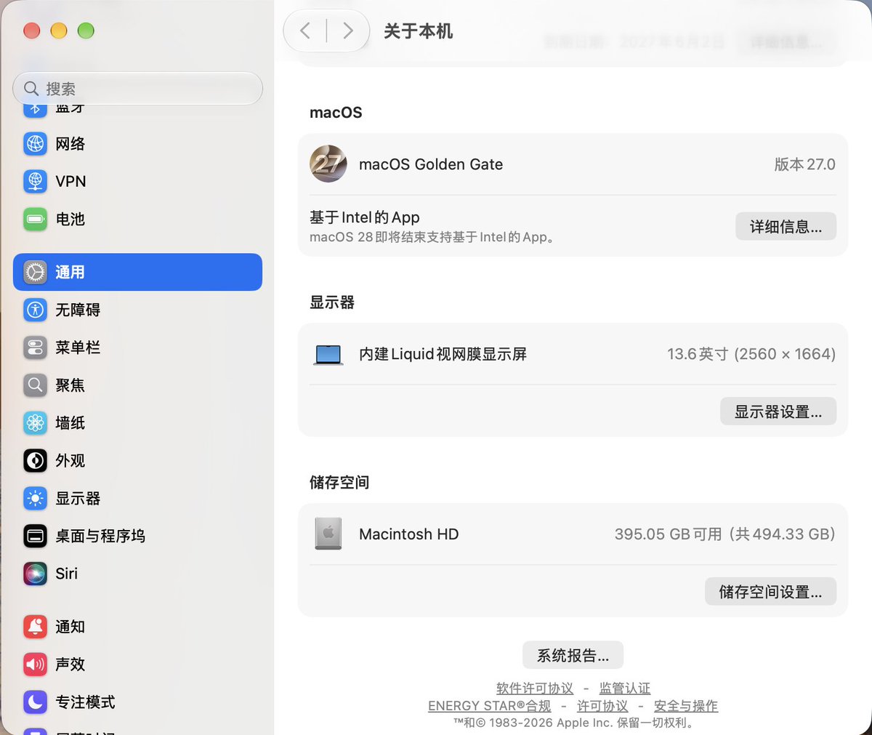Click the Macintosh HD name text
The height and width of the screenshot is (735, 872).
click(408, 534)
